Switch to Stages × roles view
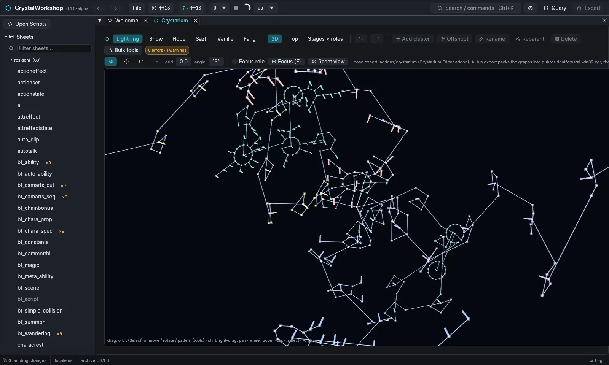This screenshot has width=609, height=365. point(325,39)
